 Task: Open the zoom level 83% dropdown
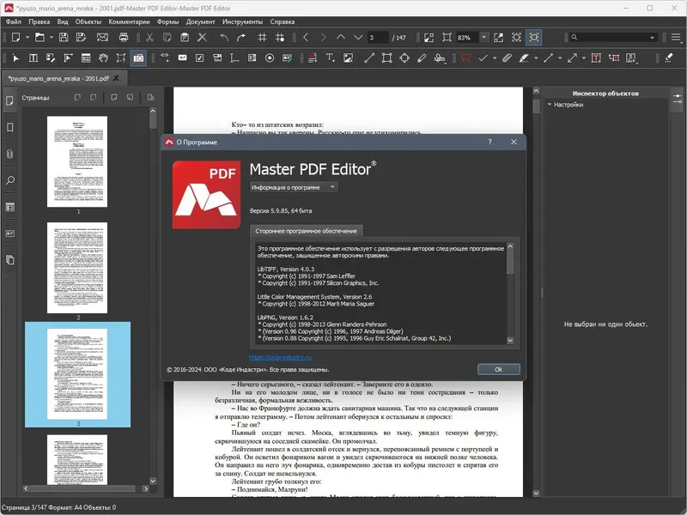483,37
